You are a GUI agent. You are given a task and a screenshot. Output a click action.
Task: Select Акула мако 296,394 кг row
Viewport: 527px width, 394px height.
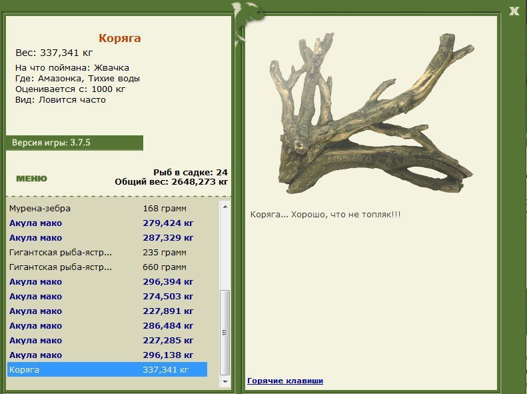(107, 282)
